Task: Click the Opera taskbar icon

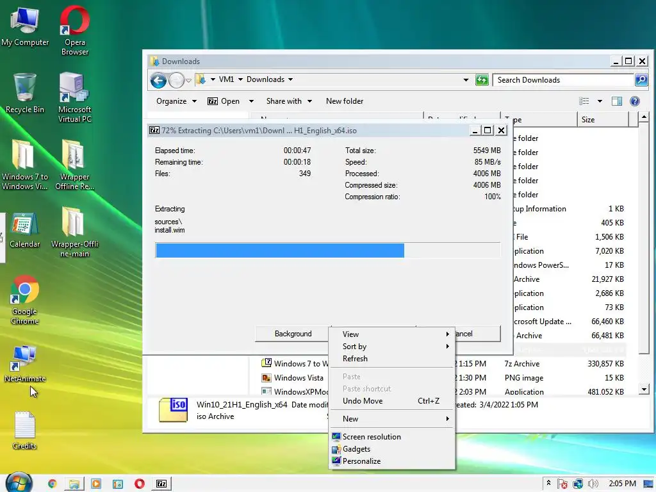Action: click(139, 484)
